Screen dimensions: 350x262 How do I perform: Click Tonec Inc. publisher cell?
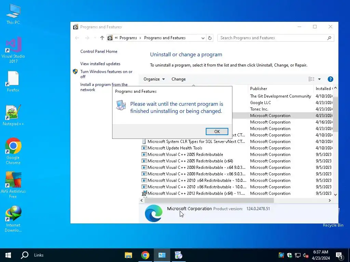259,109
